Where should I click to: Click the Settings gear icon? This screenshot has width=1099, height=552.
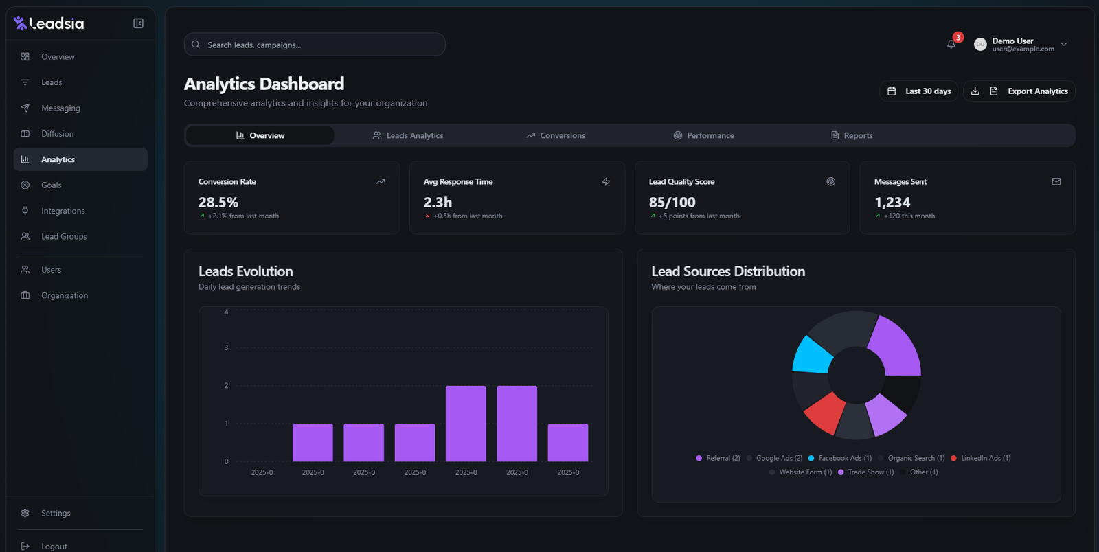25,513
